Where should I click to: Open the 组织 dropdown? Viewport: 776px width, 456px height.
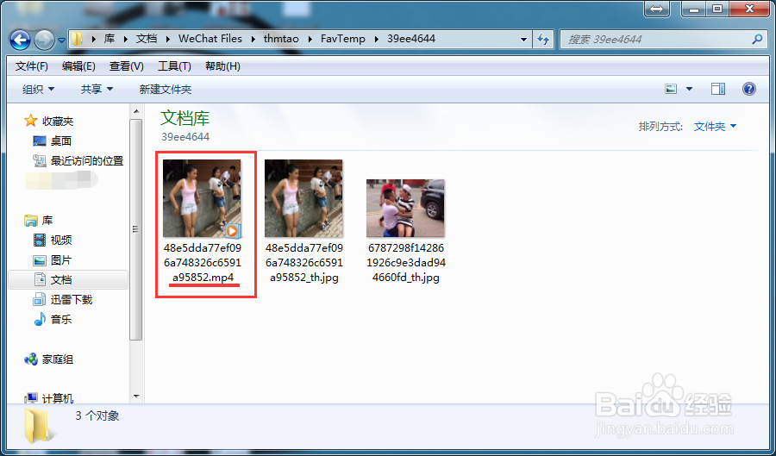coord(39,90)
